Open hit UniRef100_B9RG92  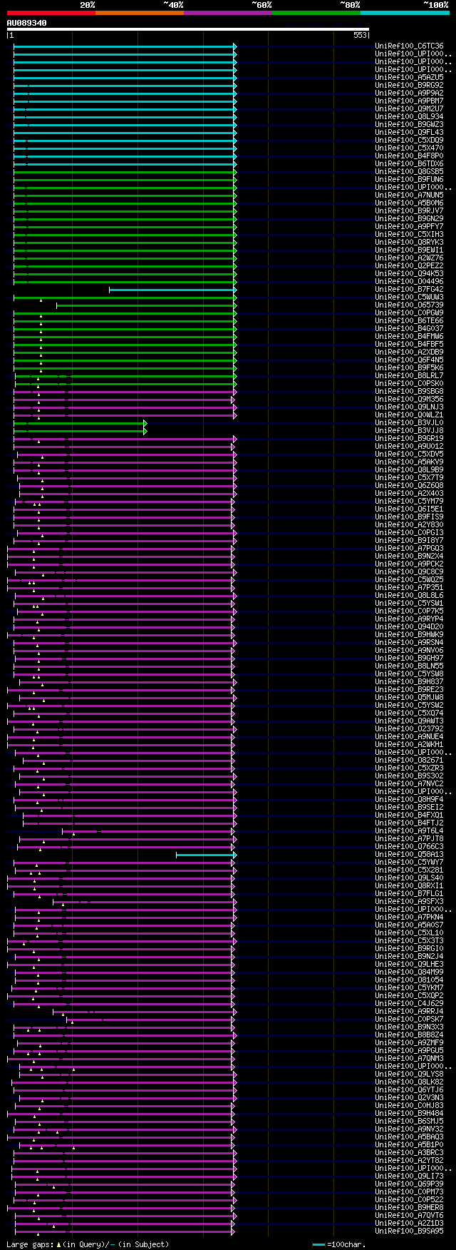pos(409,86)
